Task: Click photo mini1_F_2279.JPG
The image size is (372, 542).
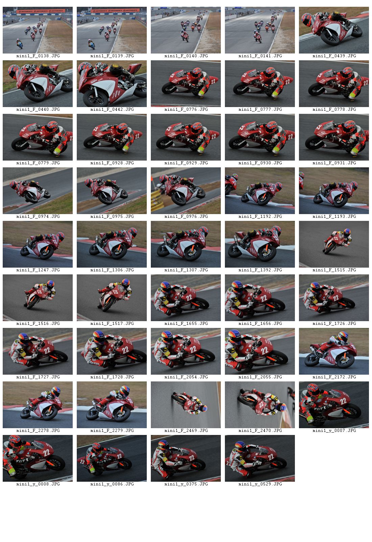Action: [x=112, y=405]
